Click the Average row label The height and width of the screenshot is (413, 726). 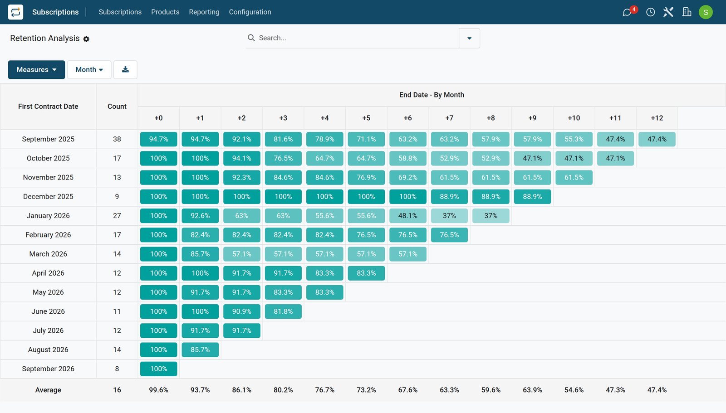point(48,390)
